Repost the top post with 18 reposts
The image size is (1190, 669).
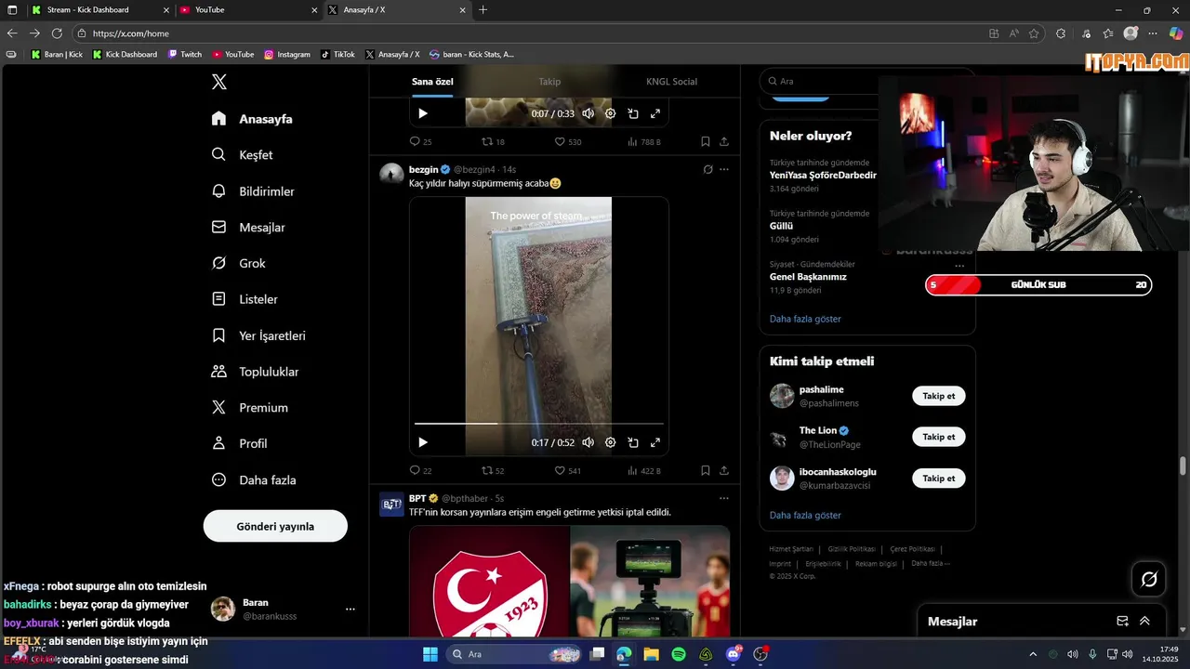(x=493, y=142)
